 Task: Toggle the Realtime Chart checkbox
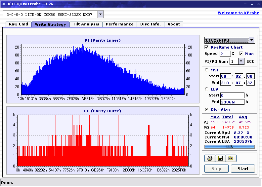[207, 48]
